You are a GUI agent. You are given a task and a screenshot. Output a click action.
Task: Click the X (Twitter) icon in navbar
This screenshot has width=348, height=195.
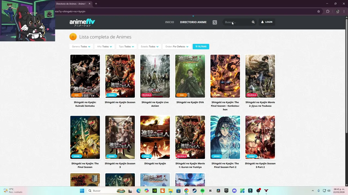[215, 22]
